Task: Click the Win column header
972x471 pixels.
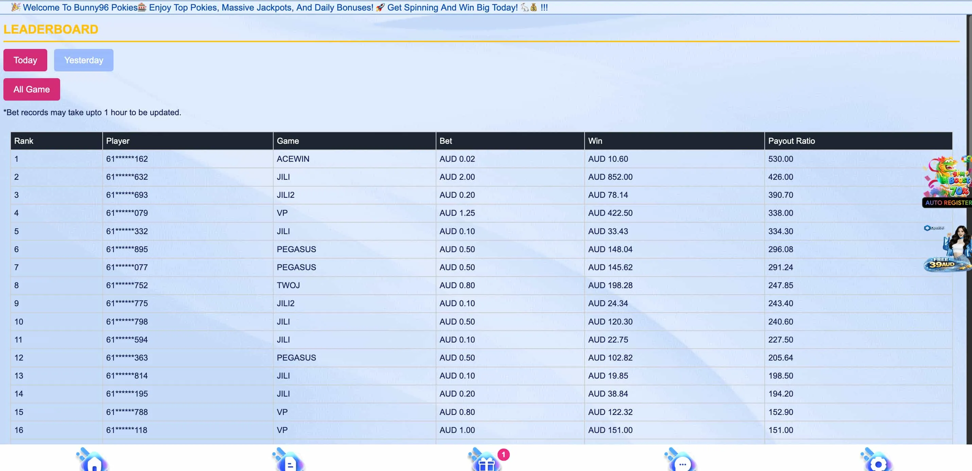Action: [x=675, y=141]
